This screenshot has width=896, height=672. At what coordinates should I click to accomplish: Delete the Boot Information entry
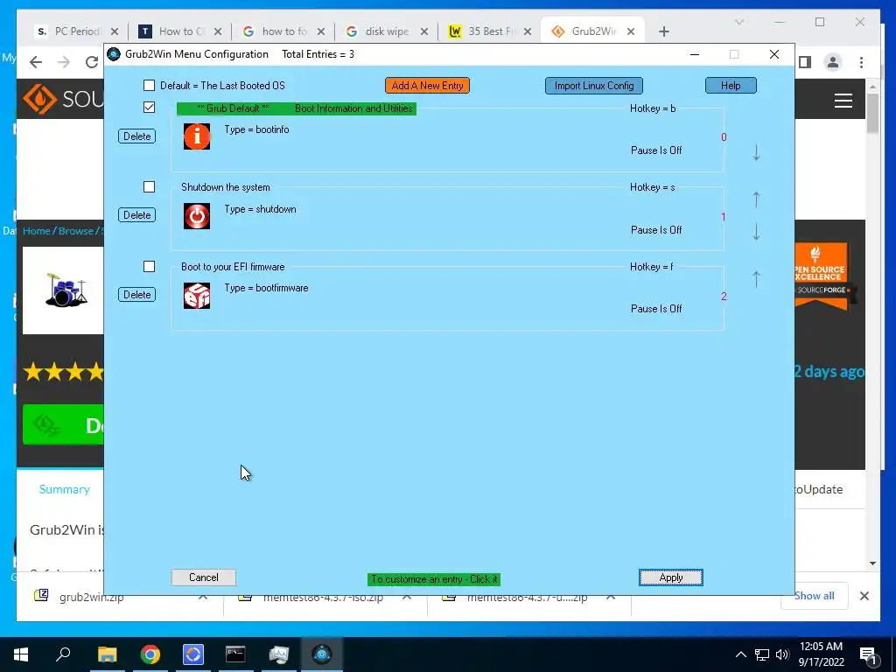pos(137,136)
